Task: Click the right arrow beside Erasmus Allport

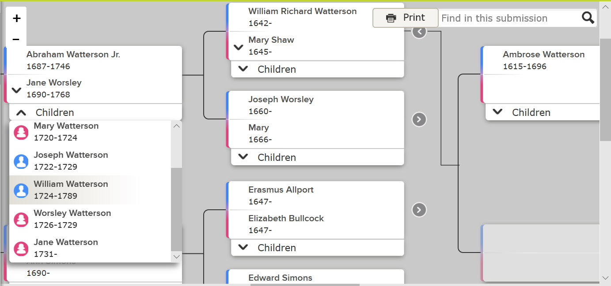Action: pos(419,210)
